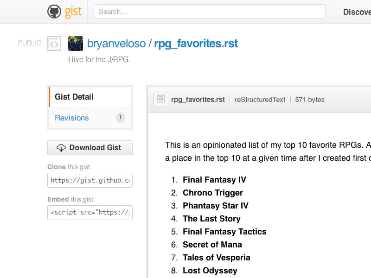Click the reStructuredText language label
The image size is (371, 278).
[260, 100]
